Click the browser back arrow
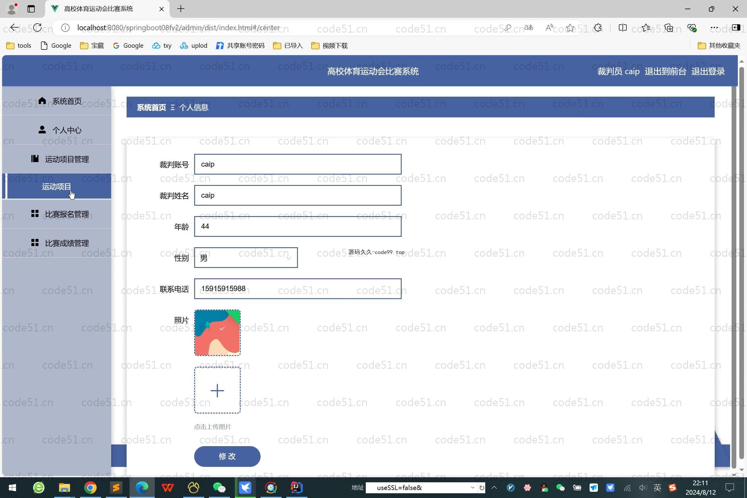Screen dimensions: 747x498 point(14,28)
